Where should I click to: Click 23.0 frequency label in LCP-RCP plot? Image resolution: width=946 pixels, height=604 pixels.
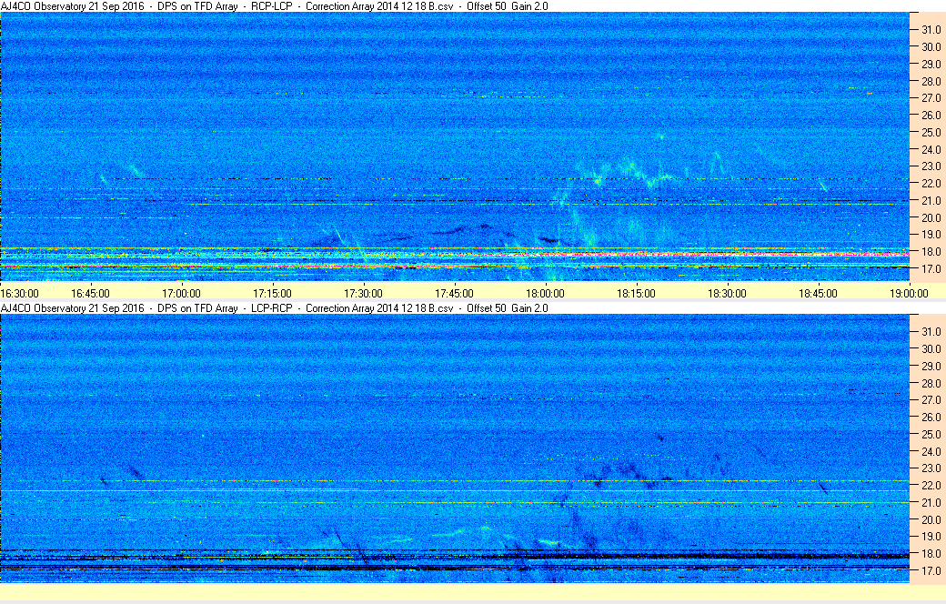tap(931, 468)
